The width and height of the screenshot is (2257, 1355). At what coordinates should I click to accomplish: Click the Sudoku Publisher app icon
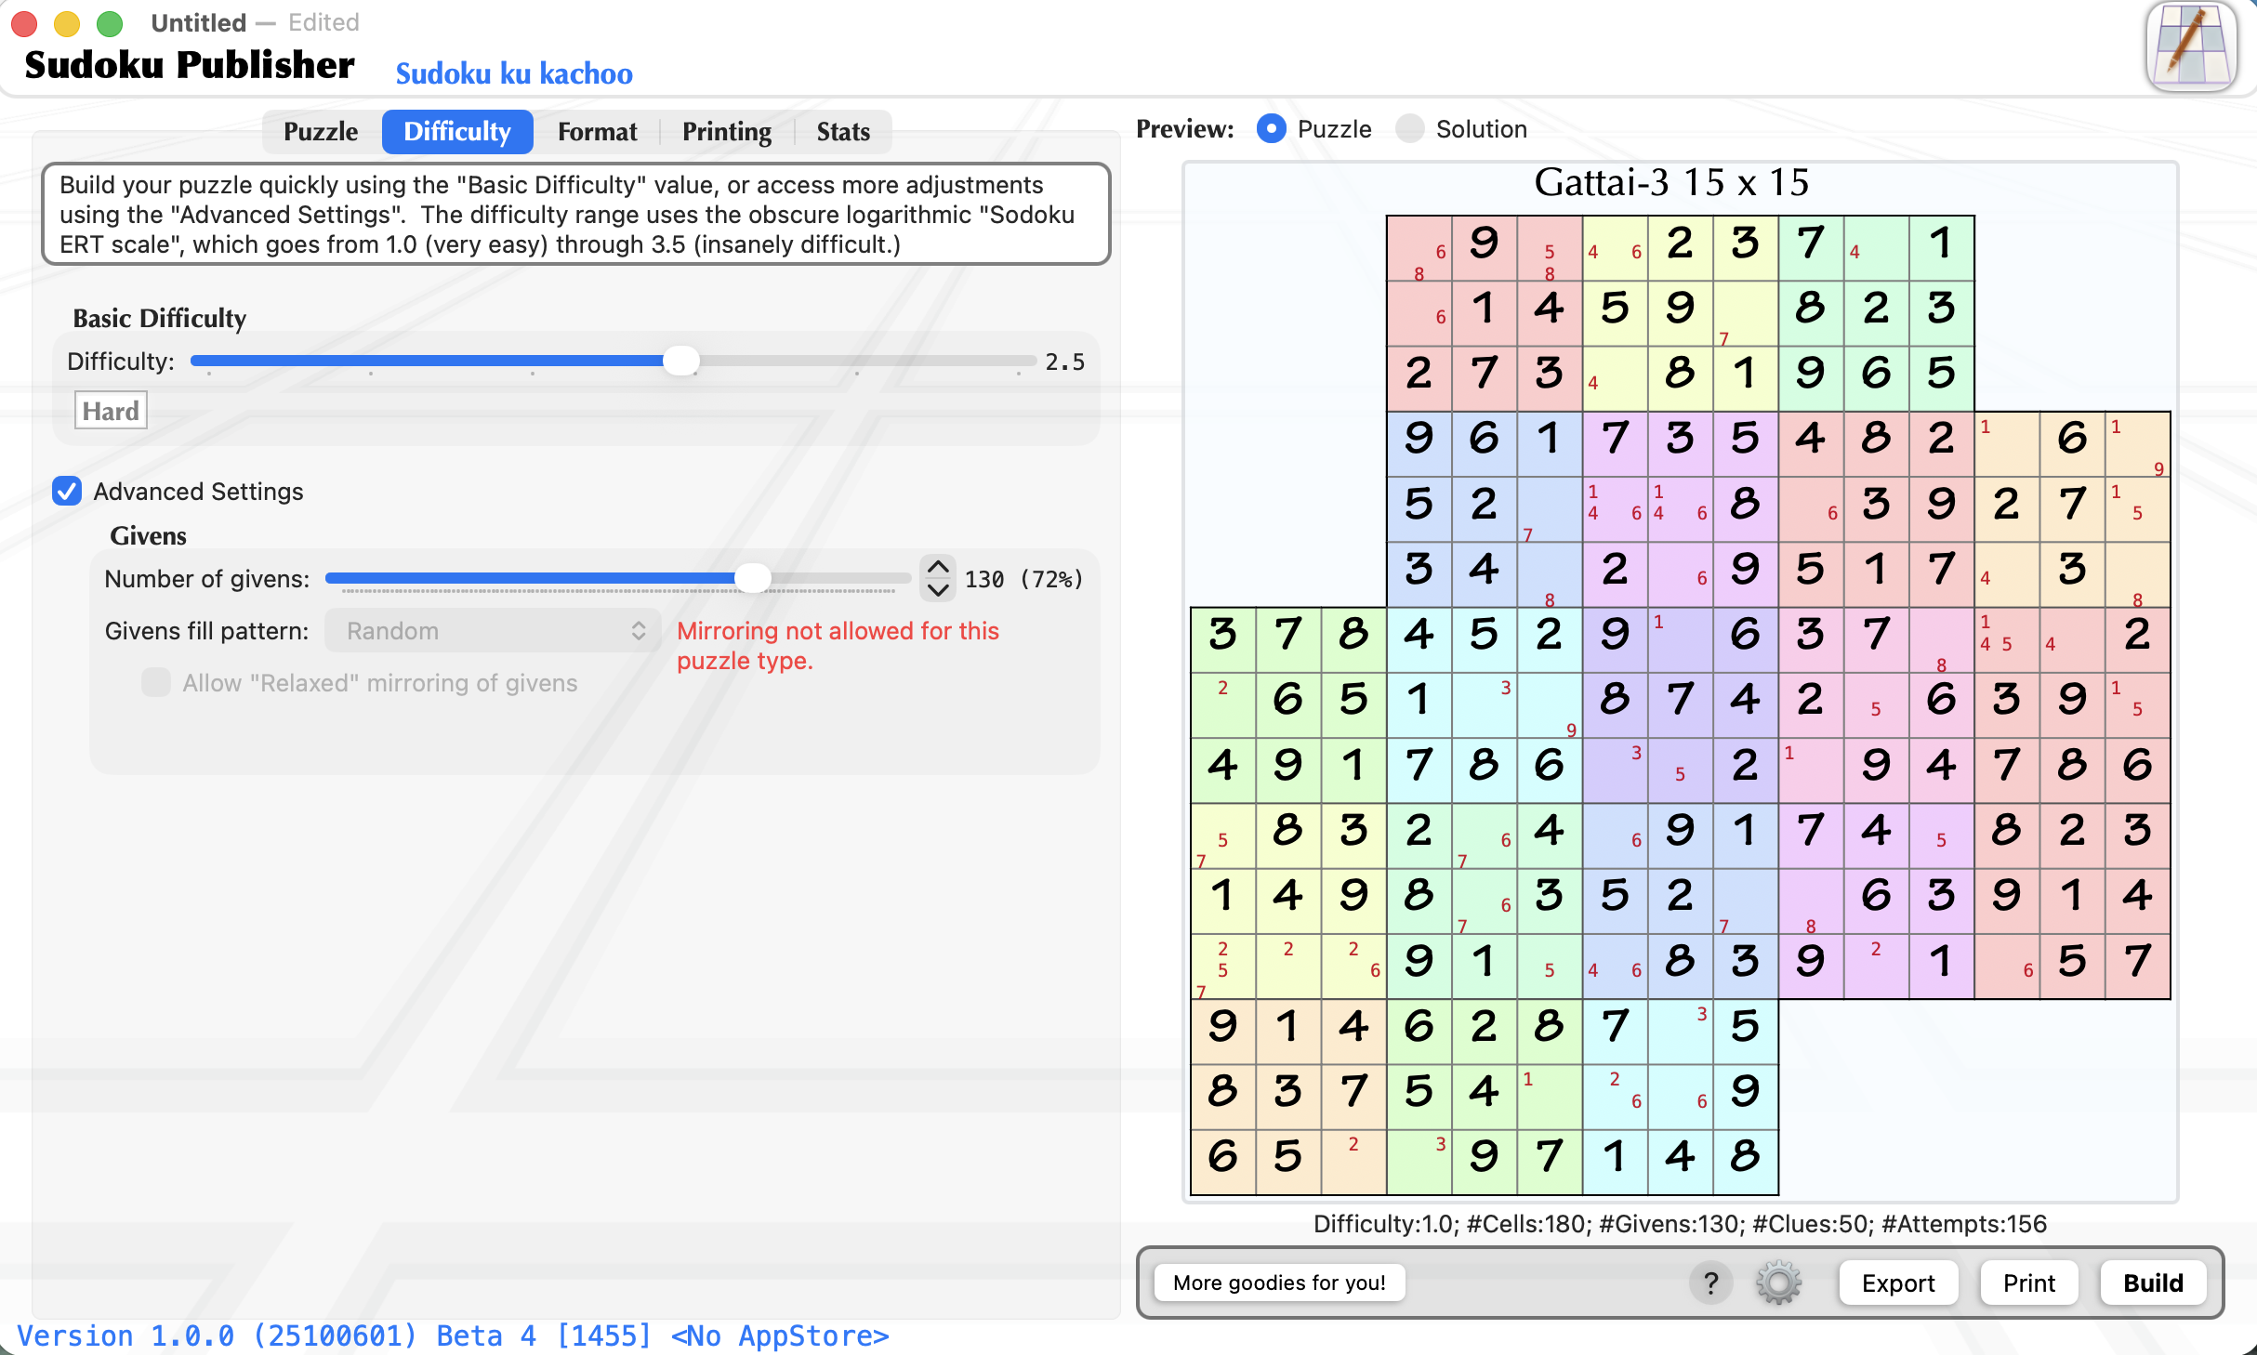click(x=2191, y=48)
